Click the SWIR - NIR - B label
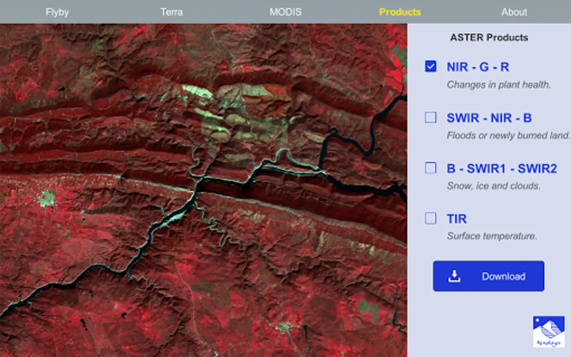The image size is (571, 357). 489,118
